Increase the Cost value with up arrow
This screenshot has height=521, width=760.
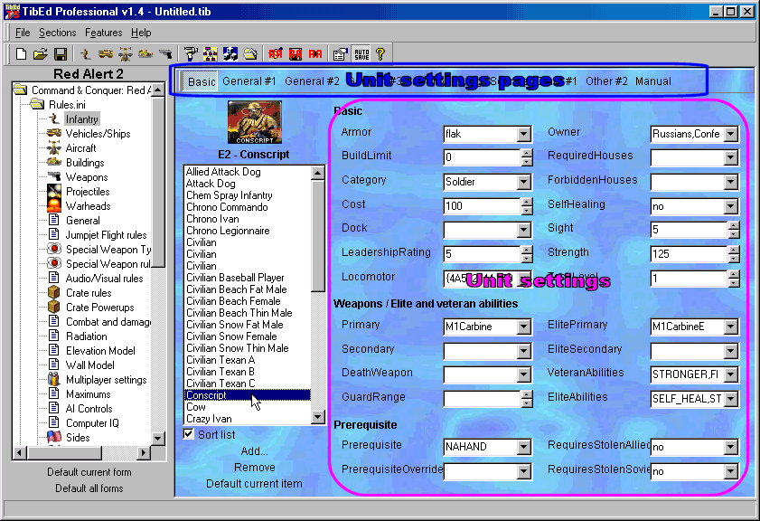[x=527, y=202]
